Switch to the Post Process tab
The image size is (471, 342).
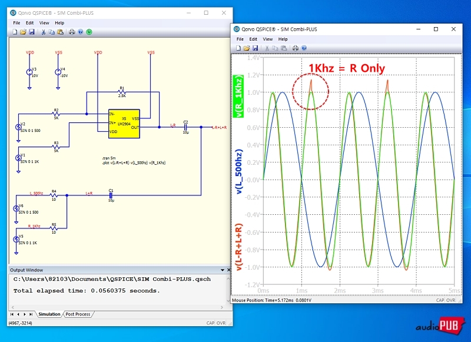[78, 314]
